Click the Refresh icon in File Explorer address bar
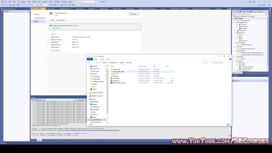 click(206, 62)
